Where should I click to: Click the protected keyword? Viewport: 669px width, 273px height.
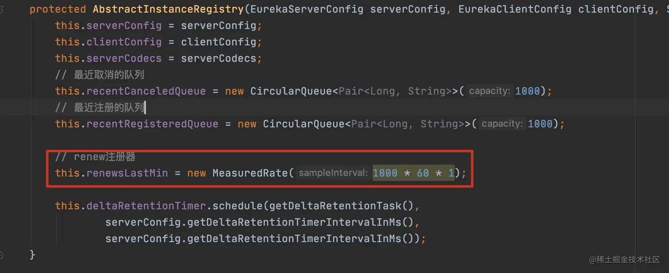[58, 9]
